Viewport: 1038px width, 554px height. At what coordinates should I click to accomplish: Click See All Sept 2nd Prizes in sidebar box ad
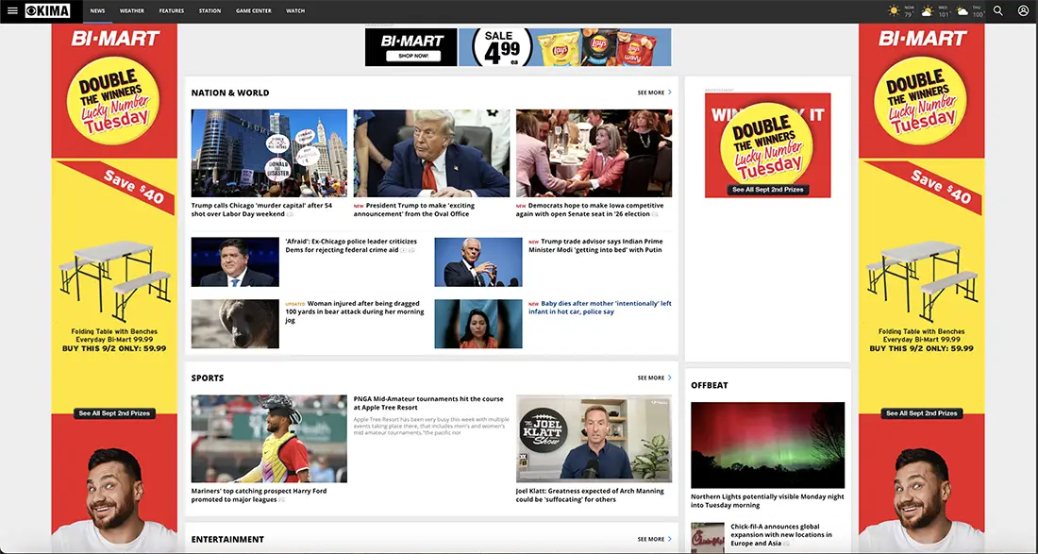tap(767, 190)
